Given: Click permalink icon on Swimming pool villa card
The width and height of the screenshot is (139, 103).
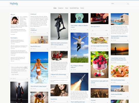Looking at the screenshot, I should click(128, 40).
